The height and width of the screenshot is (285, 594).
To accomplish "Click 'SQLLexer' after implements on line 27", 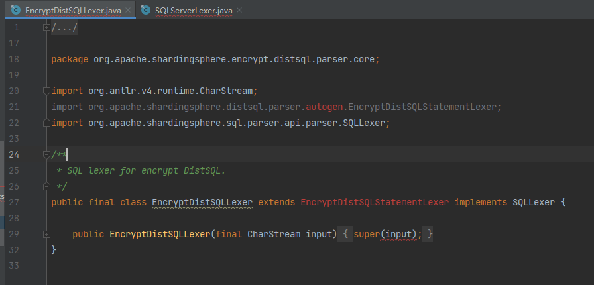I will (534, 202).
